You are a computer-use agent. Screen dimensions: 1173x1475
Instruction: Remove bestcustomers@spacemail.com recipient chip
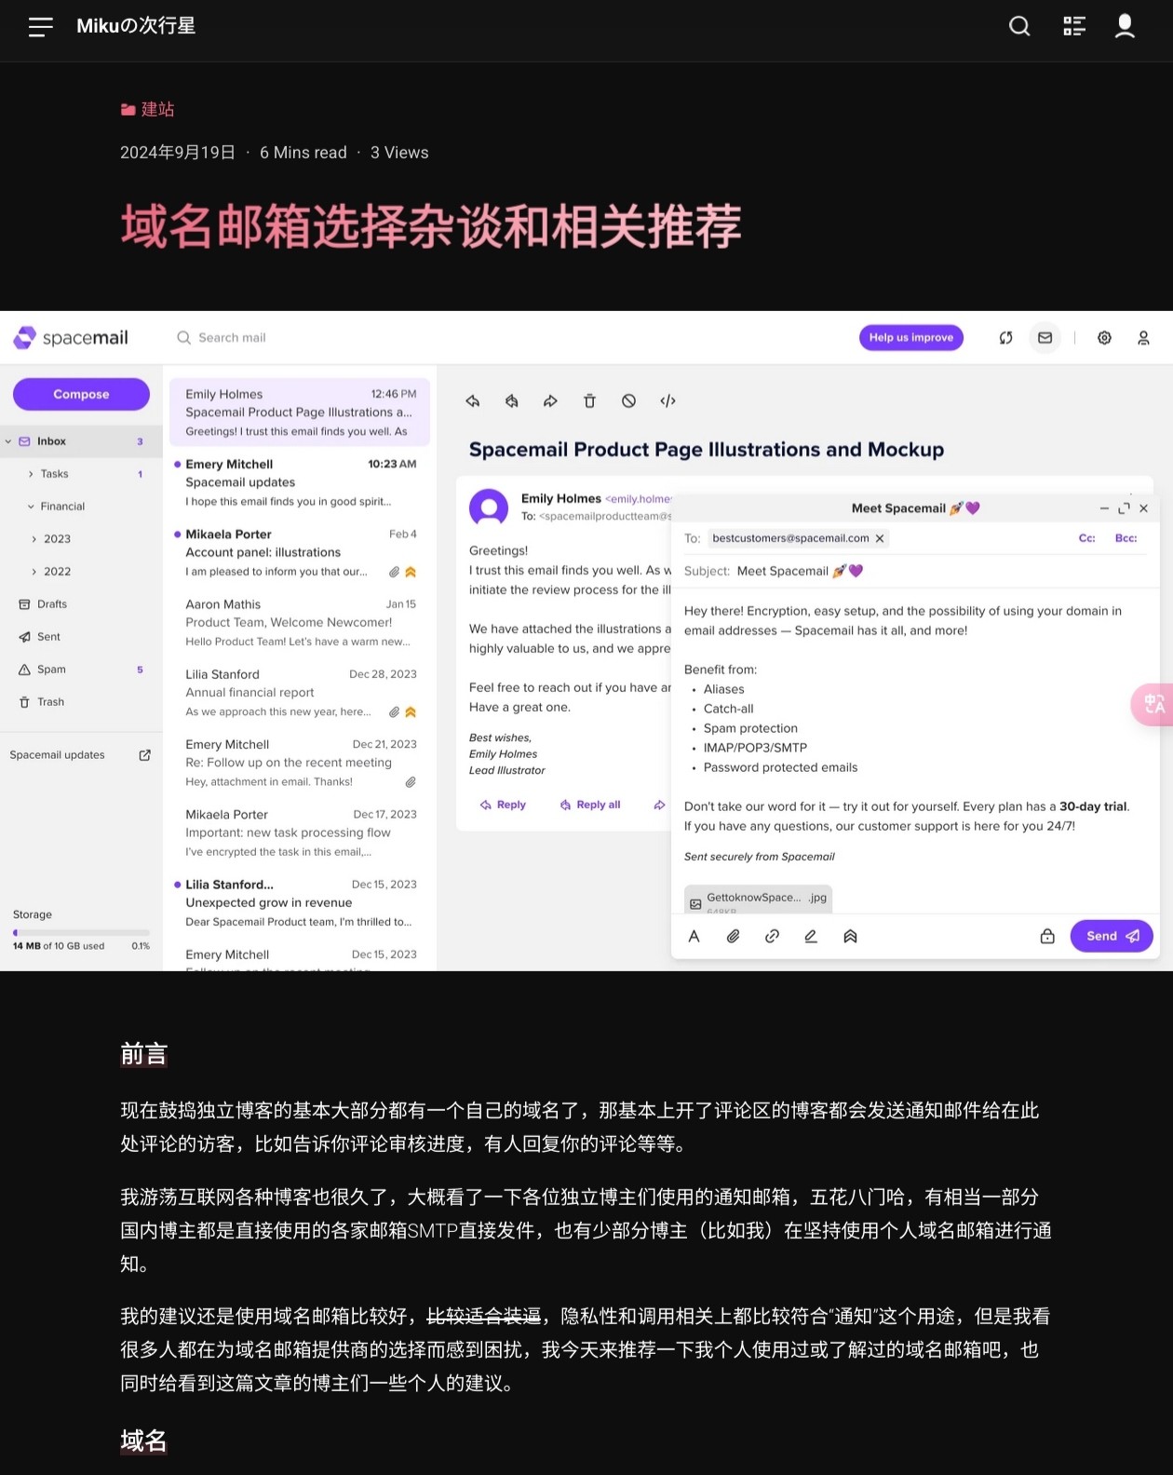pos(879,538)
